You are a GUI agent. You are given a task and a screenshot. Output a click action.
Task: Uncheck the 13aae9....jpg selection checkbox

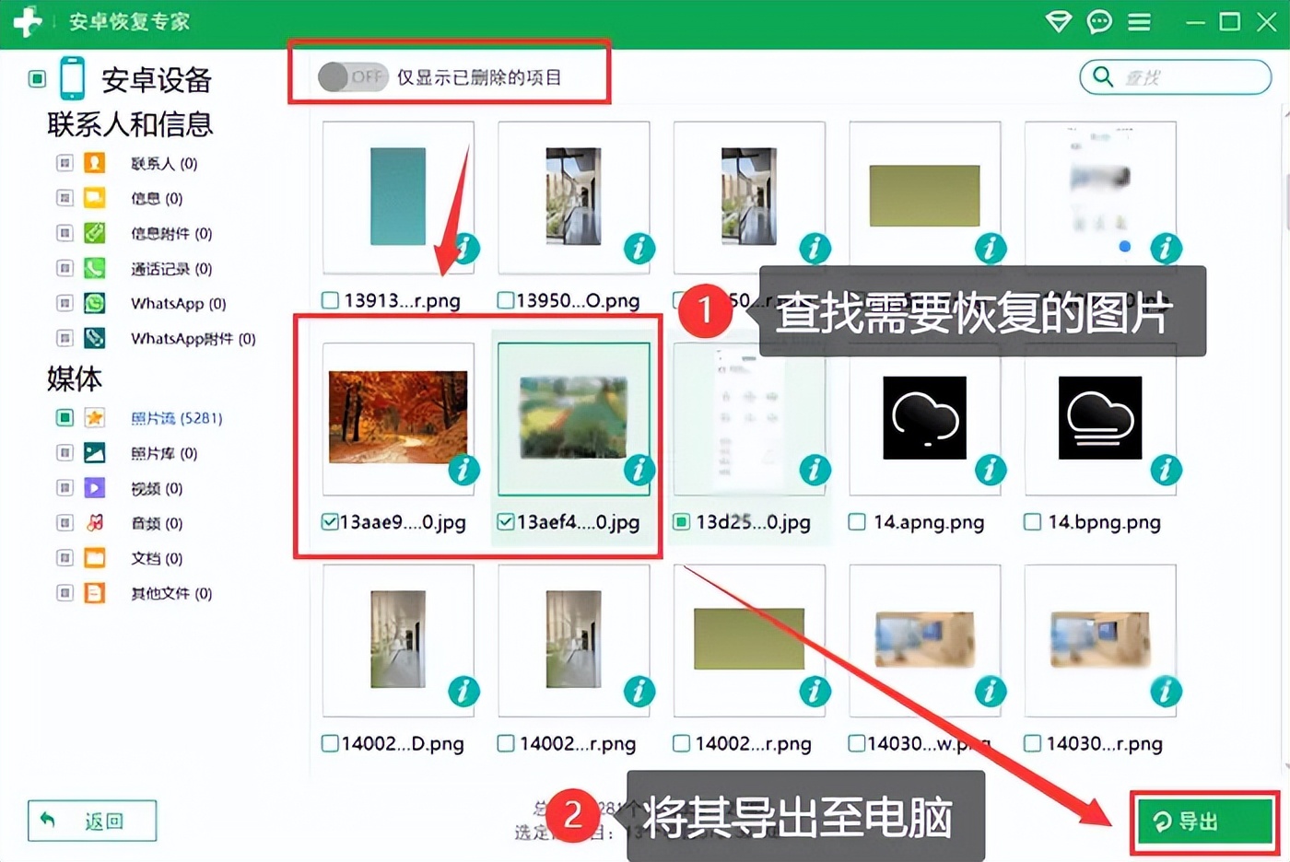point(329,521)
